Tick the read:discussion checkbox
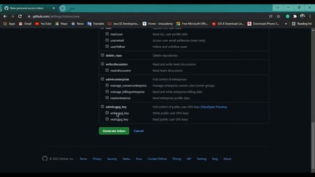This screenshot has height=177, width=315. 107,70
